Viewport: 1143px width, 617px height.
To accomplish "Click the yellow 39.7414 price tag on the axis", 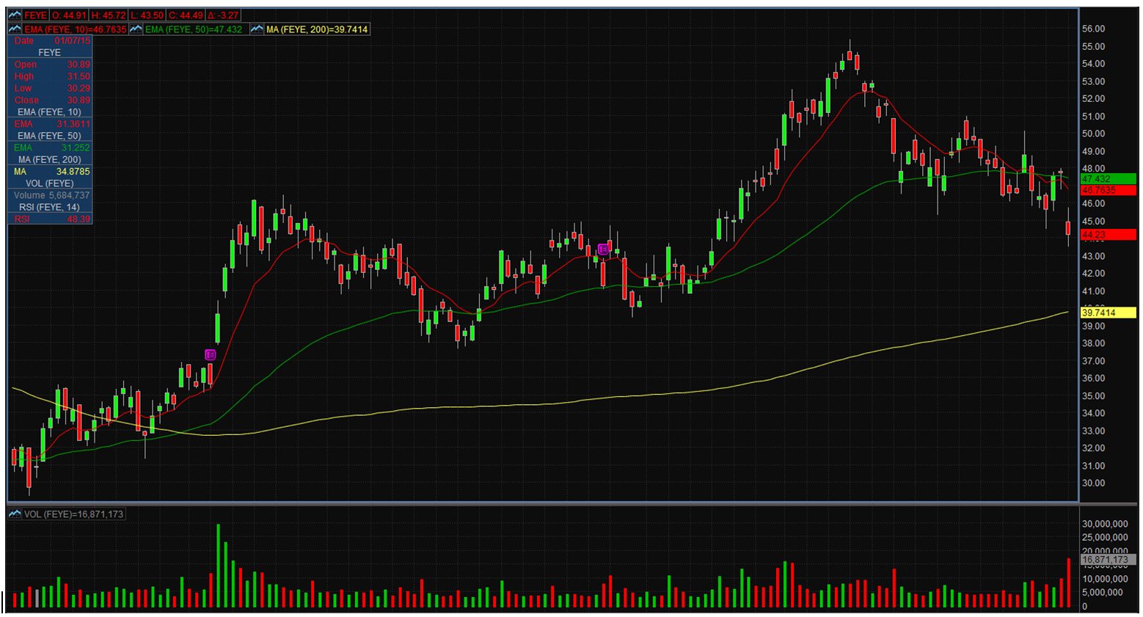I will pos(1109,313).
